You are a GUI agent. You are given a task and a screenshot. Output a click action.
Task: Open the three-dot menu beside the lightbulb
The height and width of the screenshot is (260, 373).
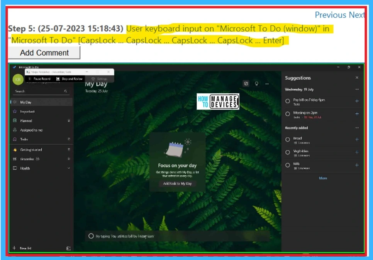point(267,84)
